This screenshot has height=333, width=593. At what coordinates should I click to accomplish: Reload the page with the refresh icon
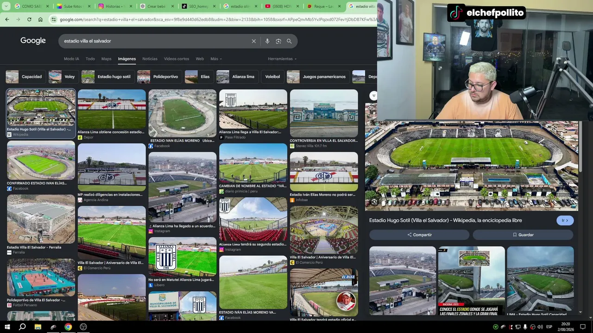pos(29,19)
